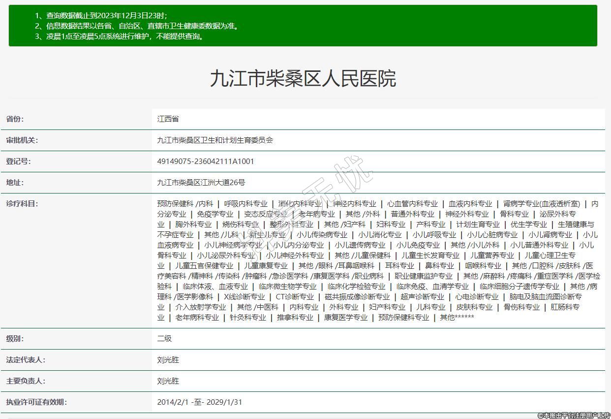The height and width of the screenshot is (419, 611).
Task: Click 磁共振成像诊断专业 in the department list
Action: [357, 297]
